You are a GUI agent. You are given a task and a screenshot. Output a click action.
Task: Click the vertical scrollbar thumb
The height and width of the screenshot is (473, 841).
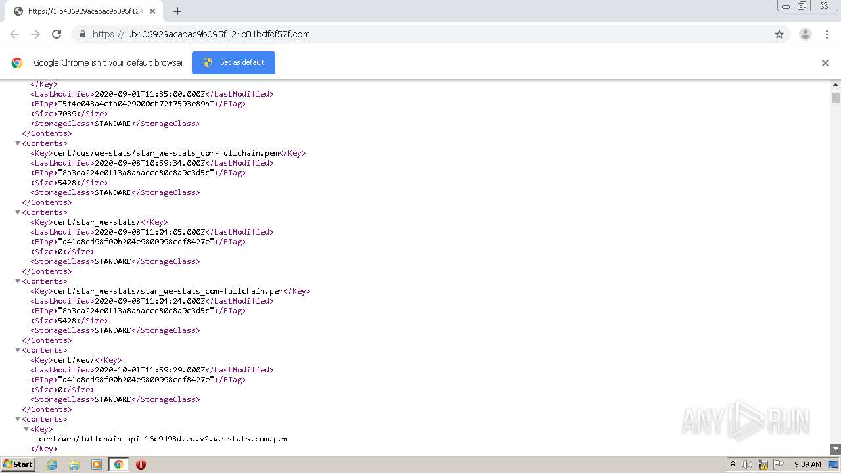(x=836, y=98)
